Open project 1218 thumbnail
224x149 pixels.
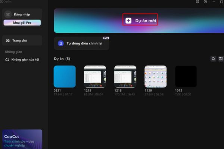click(x=125, y=76)
